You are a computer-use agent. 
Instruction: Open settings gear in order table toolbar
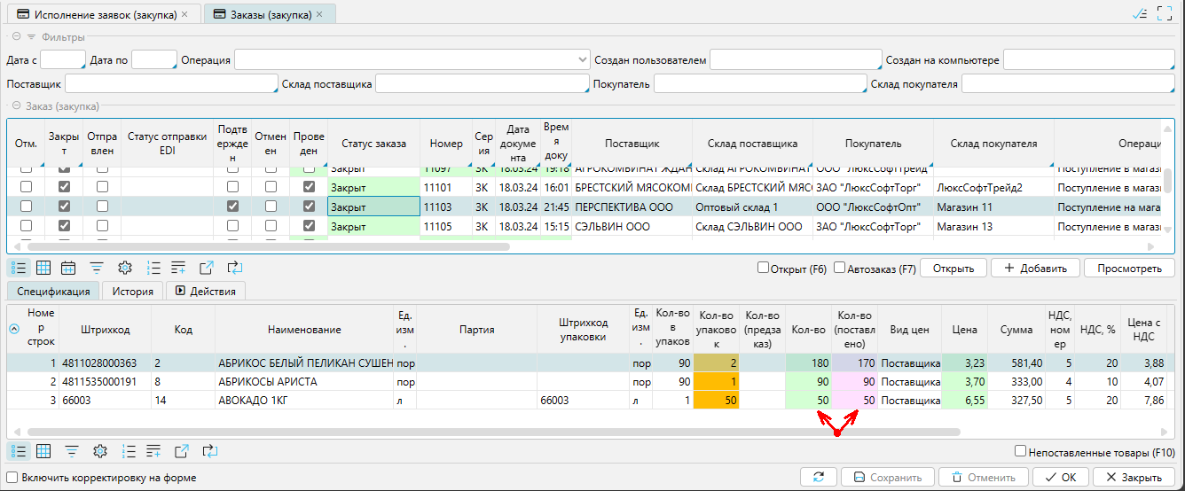(125, 268)
